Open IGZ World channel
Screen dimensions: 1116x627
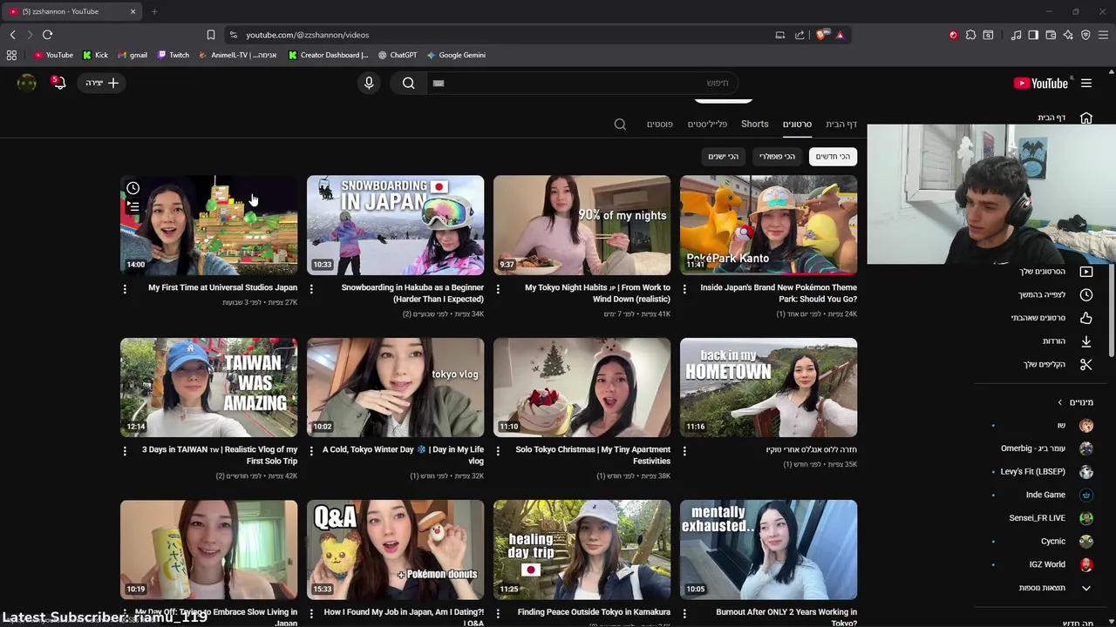pyautogui.click(x=1060, y=564)
